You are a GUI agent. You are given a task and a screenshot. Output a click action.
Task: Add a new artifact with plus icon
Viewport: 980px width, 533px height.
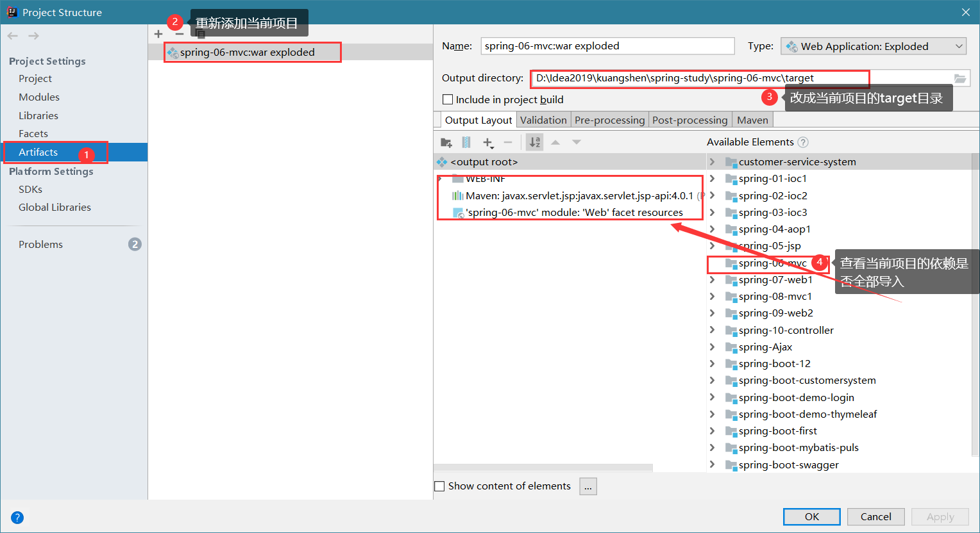(x=158, y=34)
